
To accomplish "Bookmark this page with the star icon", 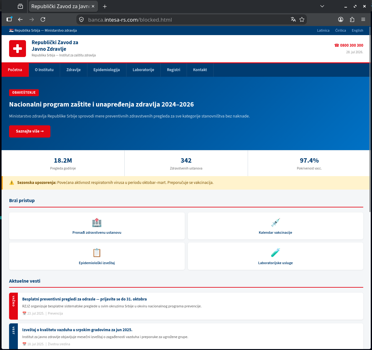I will [302, 19].
